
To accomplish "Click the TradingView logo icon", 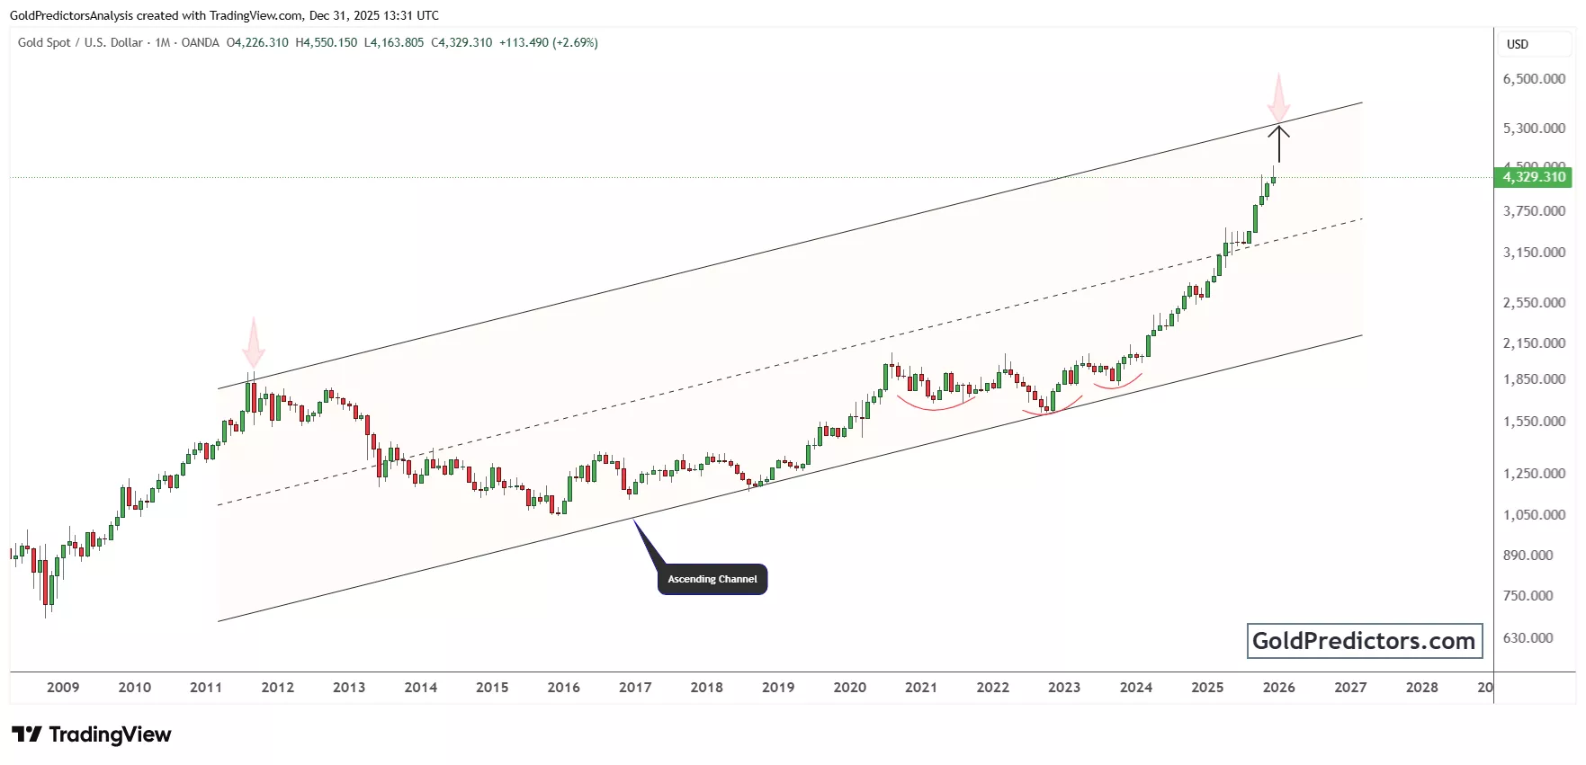I will (x=27, y=734).
